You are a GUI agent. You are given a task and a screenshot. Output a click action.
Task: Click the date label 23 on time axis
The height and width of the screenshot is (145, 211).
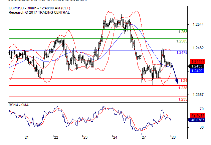[85, 137]
